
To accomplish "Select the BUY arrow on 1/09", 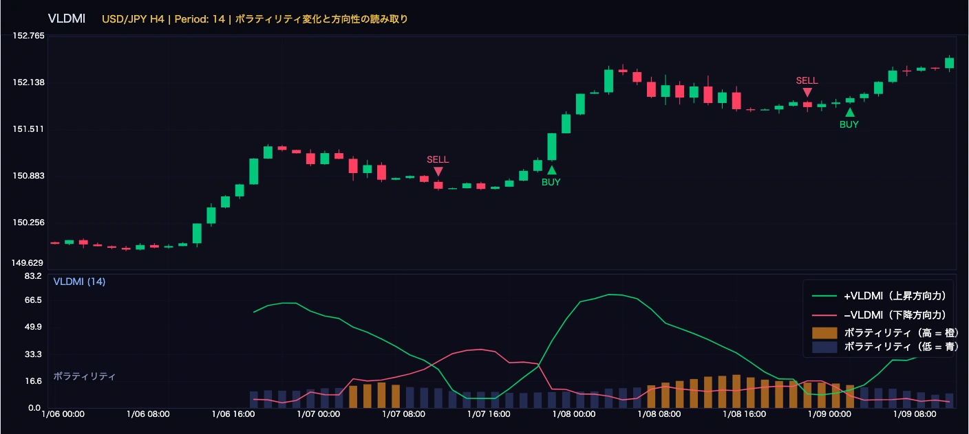I will click(x=849, y=113).
